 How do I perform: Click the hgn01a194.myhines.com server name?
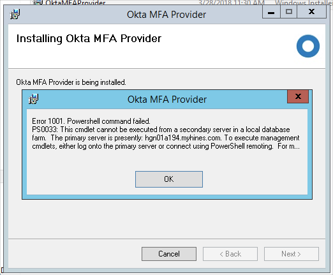[x=183, y=138]
